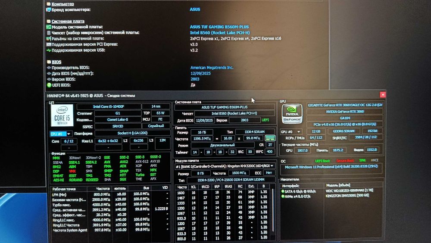Click the folder icon beside BIOS heading
The height and width of the screenshot is (243, 431).
tap(49, 62)
